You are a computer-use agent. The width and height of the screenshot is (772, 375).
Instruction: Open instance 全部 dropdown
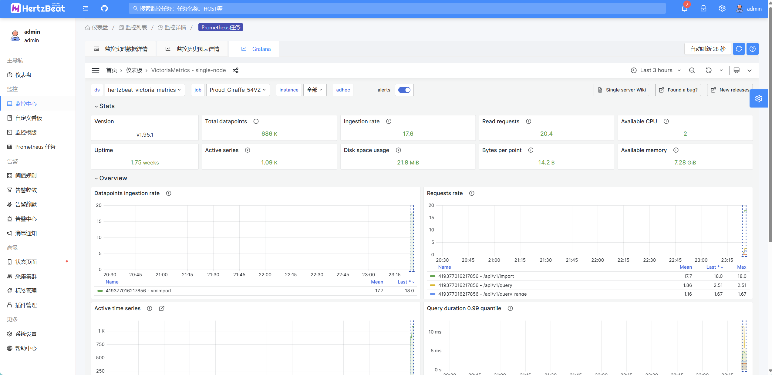click(315, 90)
